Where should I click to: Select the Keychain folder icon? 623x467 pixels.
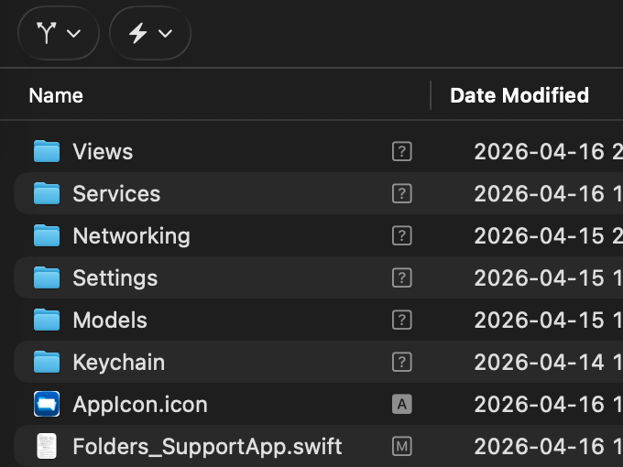click(47, 362)
